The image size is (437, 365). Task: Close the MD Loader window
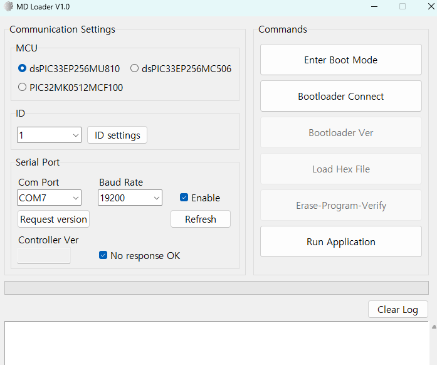click(x=431, y=6)
